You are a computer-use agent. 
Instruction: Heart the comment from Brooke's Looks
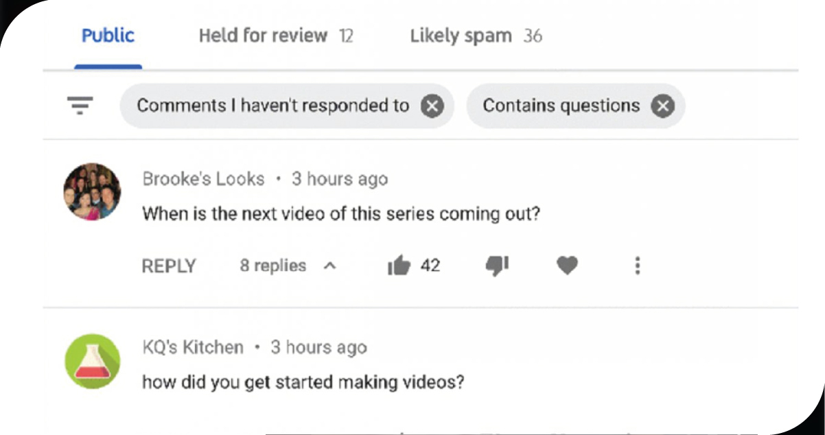coord(566,266)
